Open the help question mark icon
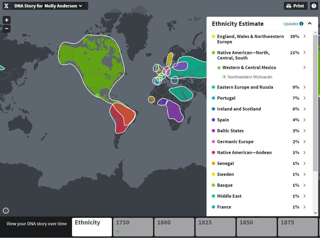 pyautogui.click(x=314, y=6)
